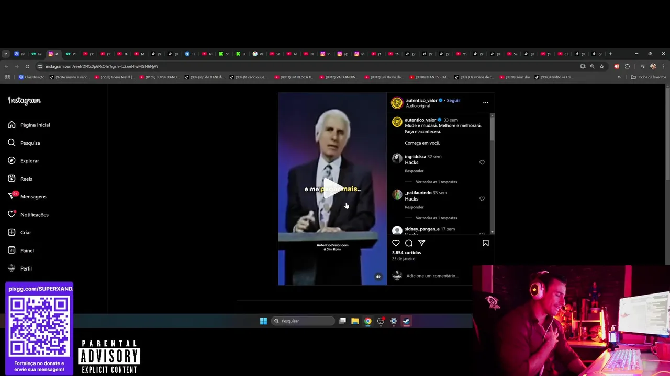The width and height of the screenshot is (670, 376).
Task: Toggle the reel audio mute icon
Action: click(378, 277)
